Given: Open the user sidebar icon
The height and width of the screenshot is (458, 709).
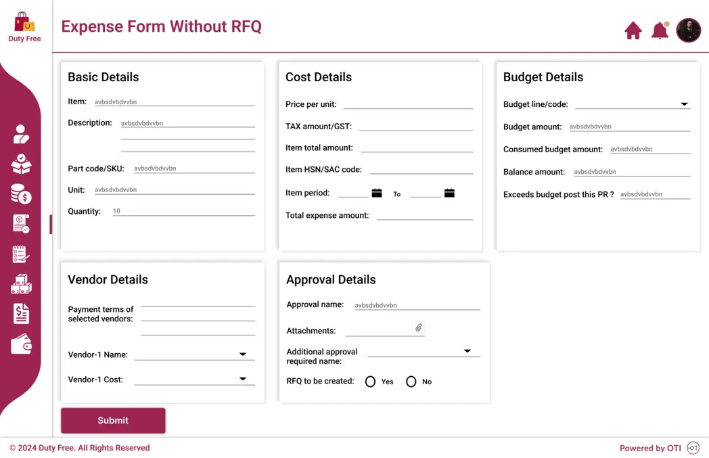Looking at the screenshot, I should point(21,134).
